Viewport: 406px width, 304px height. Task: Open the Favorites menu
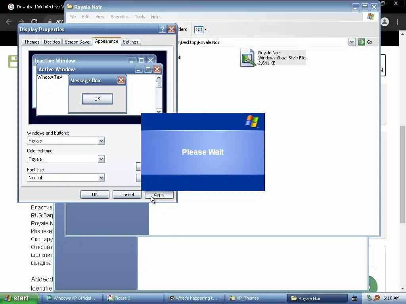[x=120, y=17]
